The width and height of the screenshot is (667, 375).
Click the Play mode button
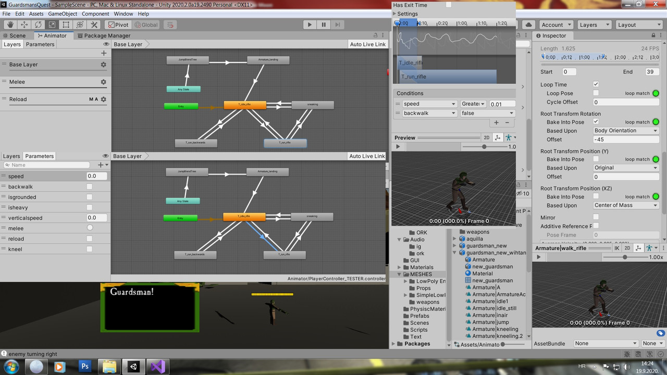click(310, 24)
